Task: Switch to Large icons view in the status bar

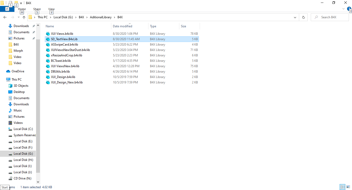Action: [x=348, y=187]
